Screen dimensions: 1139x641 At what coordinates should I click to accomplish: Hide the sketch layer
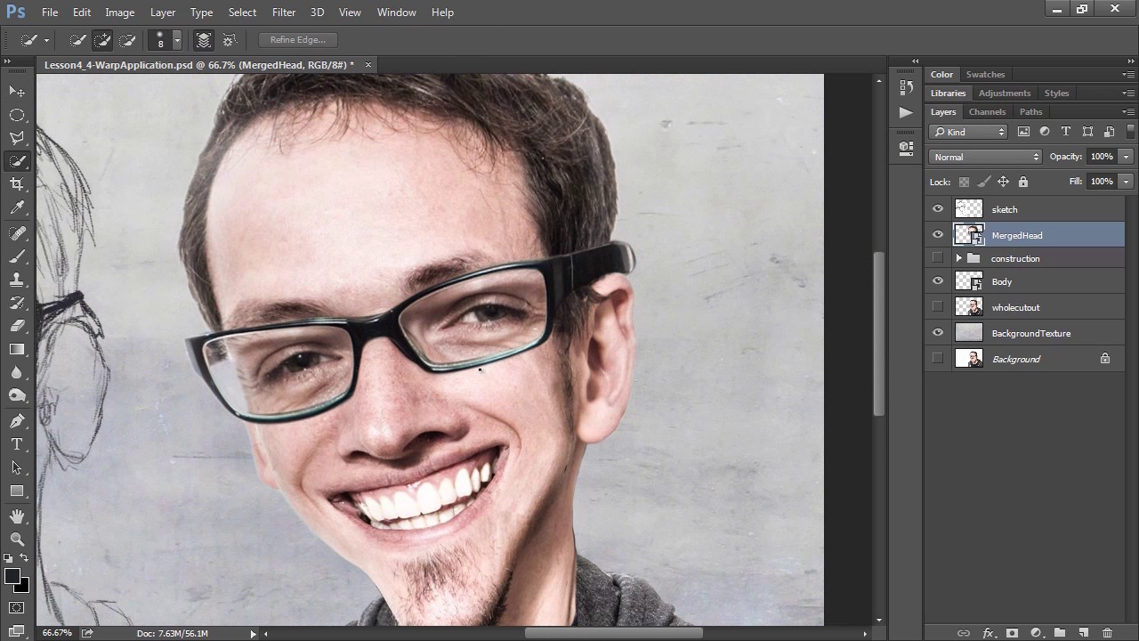[x=938, y=209]
